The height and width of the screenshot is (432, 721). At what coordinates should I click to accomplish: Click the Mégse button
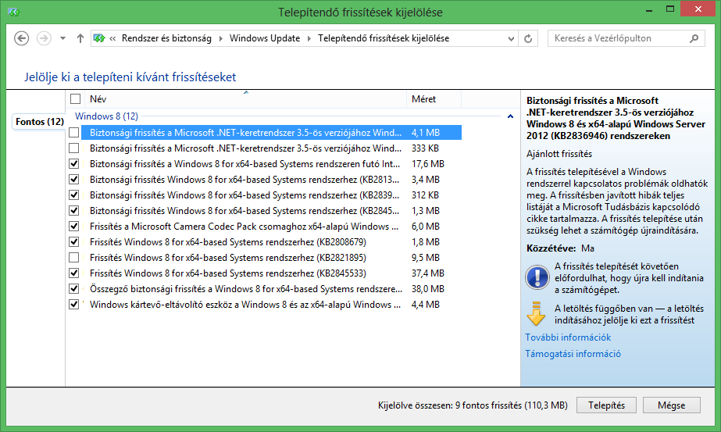coord(671,405)
